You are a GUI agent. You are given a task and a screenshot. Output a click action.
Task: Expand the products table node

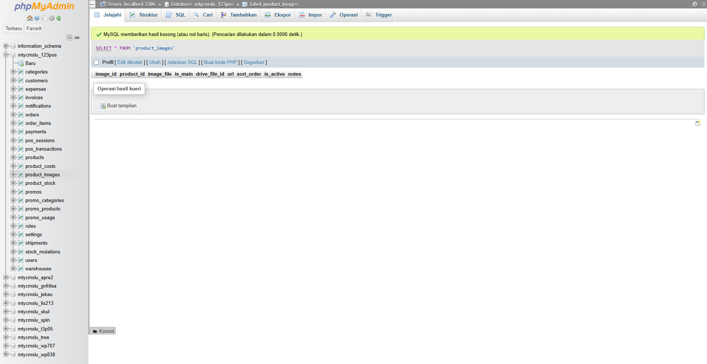click(13, 157)
